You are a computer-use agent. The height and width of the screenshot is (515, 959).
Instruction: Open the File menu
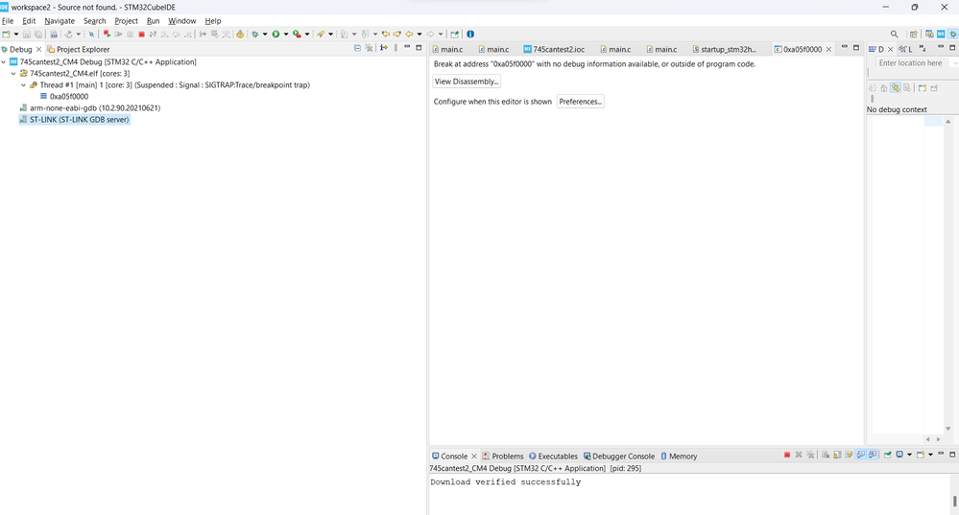point(8,21)
